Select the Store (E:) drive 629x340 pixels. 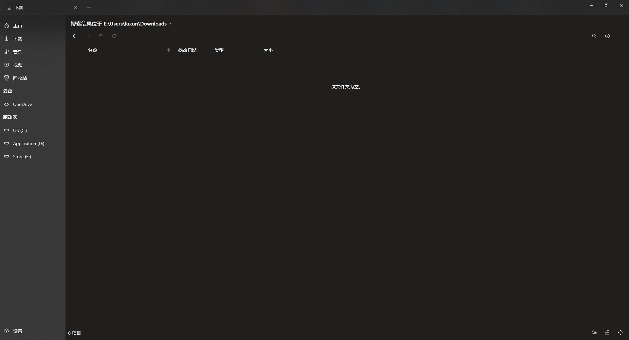(22, 156)
